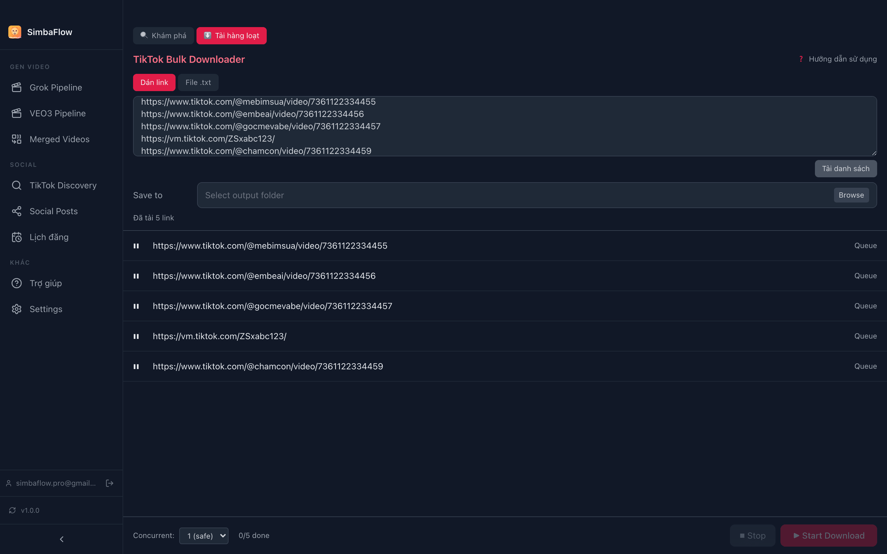
Task: Collapse the sidebar with the chevron
Action: click(x=62, y=539)
